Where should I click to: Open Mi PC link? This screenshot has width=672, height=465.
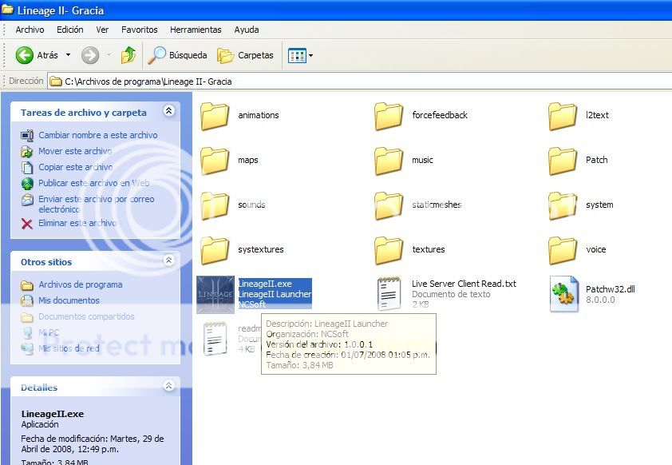point(49,332)
